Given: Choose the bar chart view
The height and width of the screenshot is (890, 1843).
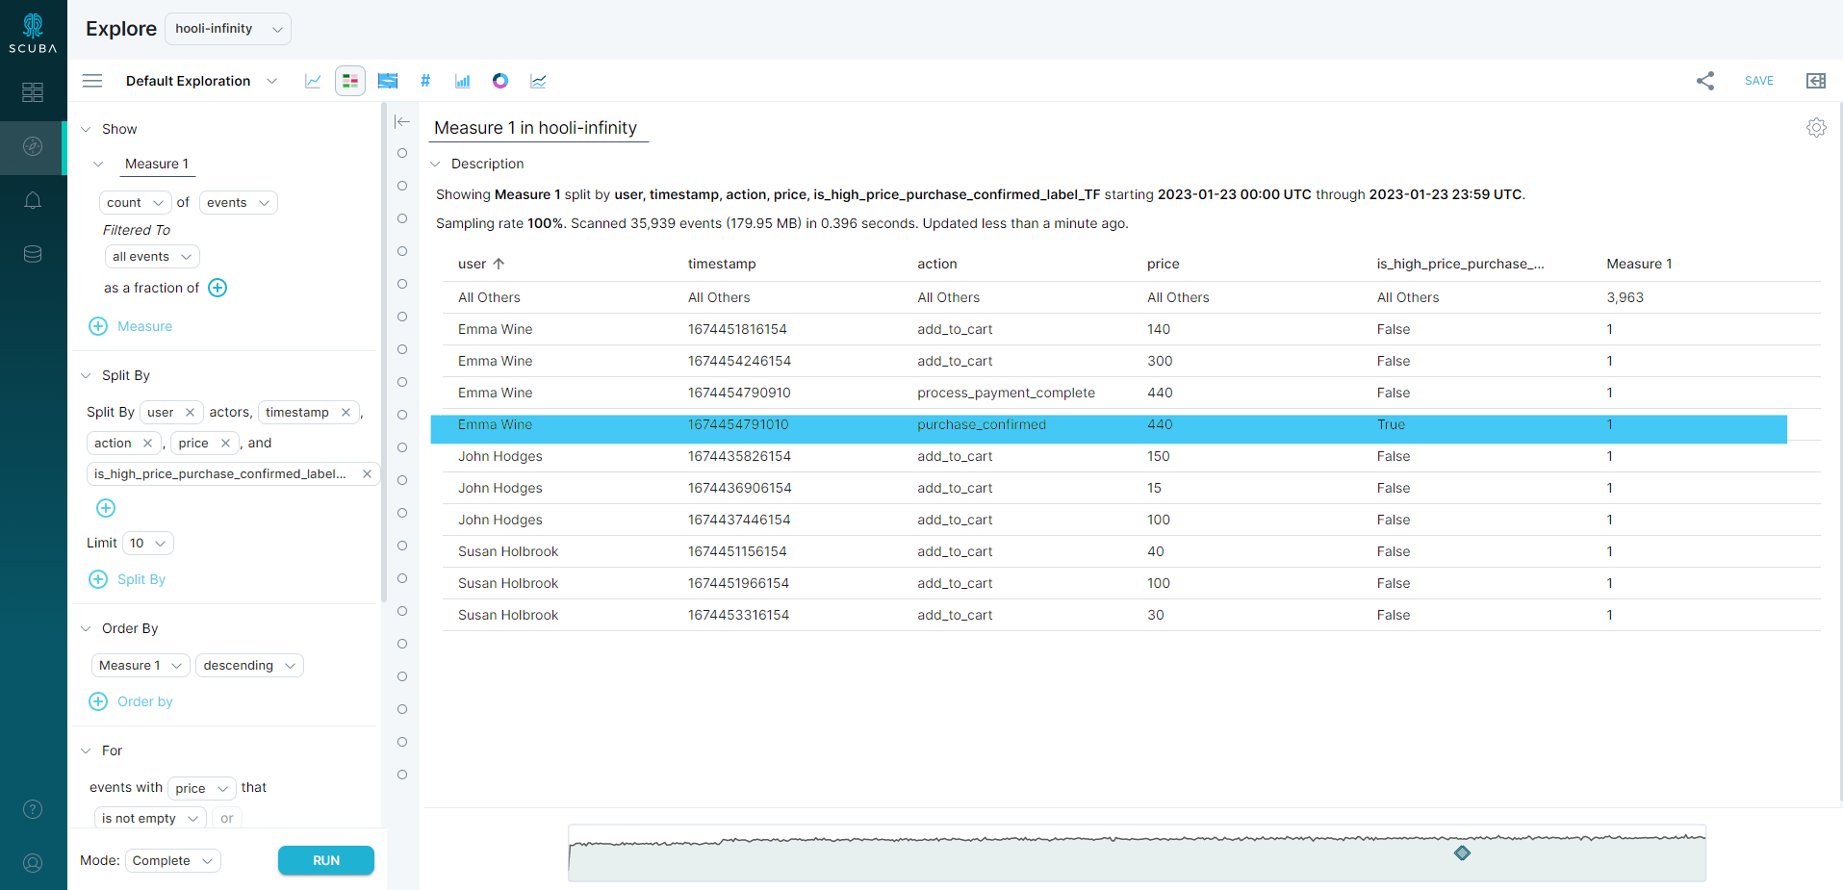Looking at the screenshot, I should [463, 81].
